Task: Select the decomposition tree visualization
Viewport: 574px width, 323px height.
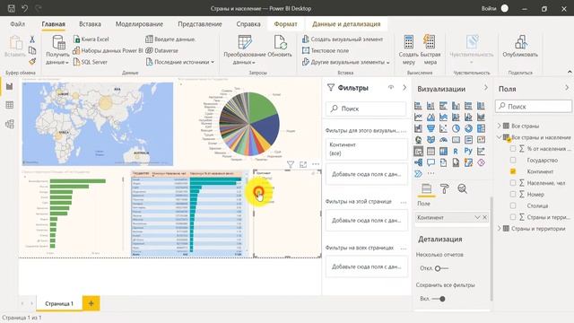Action: [418, 162]
